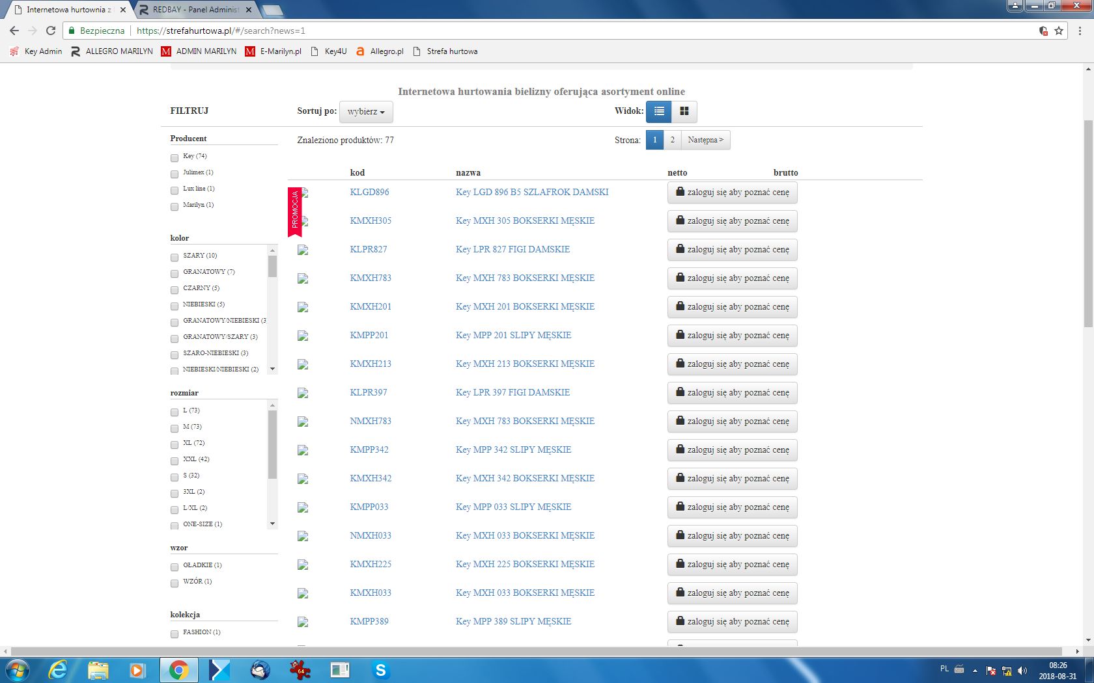Switch to grid view layout
The width and height of the screenshot is (1094, 683).
click(x=684, y=111)
